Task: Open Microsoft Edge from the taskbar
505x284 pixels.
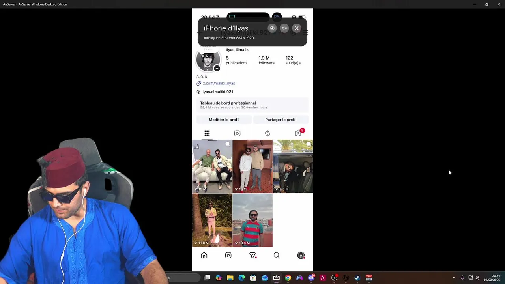Action: tap(241, 278)
